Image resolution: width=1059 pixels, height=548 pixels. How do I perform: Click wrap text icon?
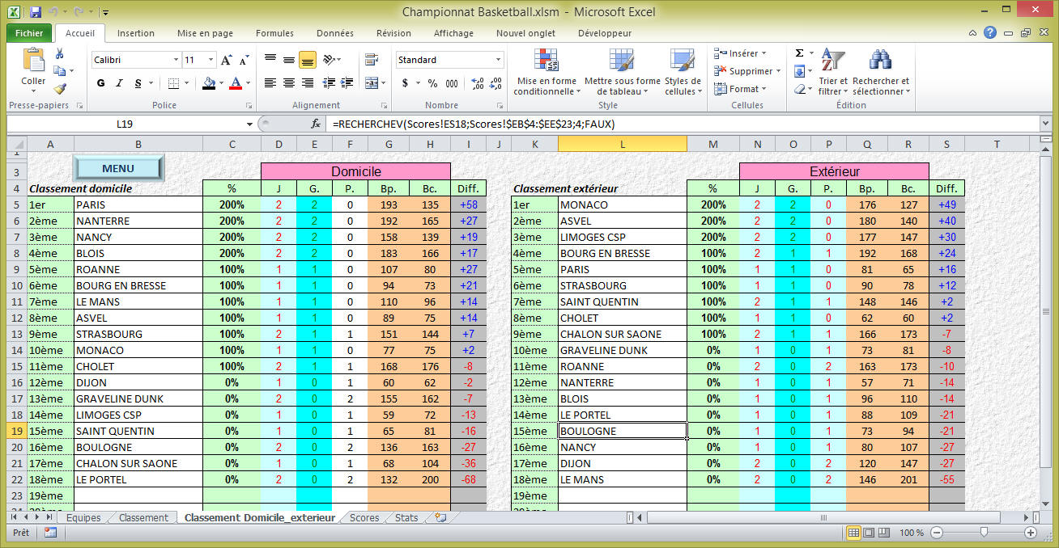(x=372, y=60)
